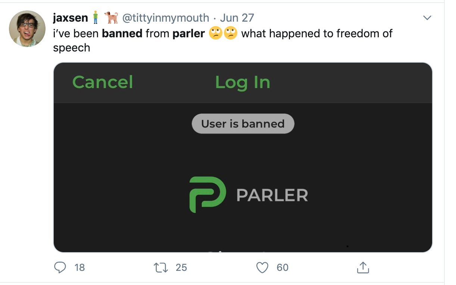The width and height of the screenshot is (456, 285).
Task: Click the retweet count 25
Action: (181, 267)
